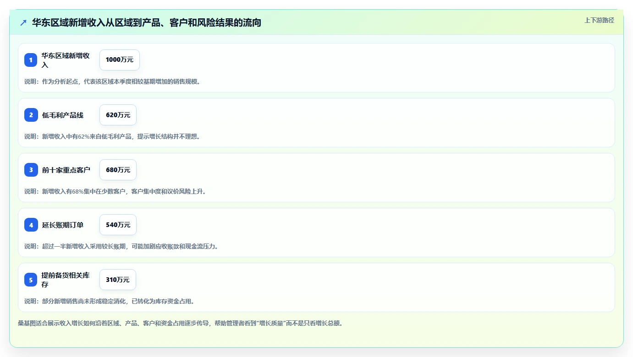633x357 pixels.
Task: Click the footer note starting 桑基图适合展示
Action: (180, 323)
